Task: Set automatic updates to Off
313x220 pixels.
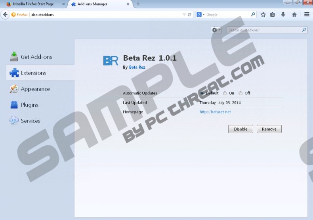Action: [x=240, y=93]
